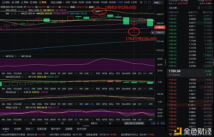Remove the MFI(14) indicator with X
Screen dimensions: 214x137
coord(19,56)
